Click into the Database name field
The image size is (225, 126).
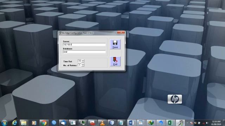pyautogui.click(x=84, y=52)
